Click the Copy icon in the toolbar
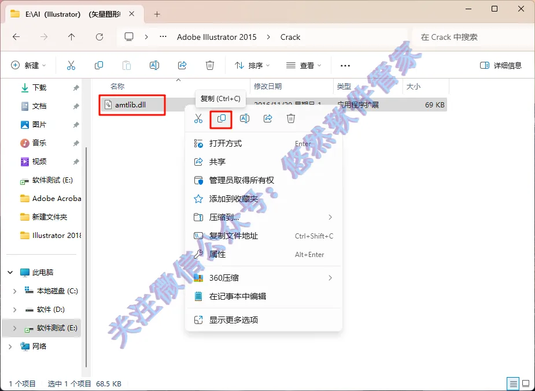 pyautogui.click(x=98, y=65)
